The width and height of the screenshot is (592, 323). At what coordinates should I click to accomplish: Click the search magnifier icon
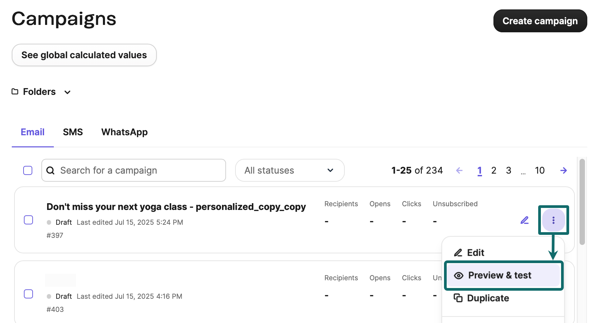pos(50,170)
